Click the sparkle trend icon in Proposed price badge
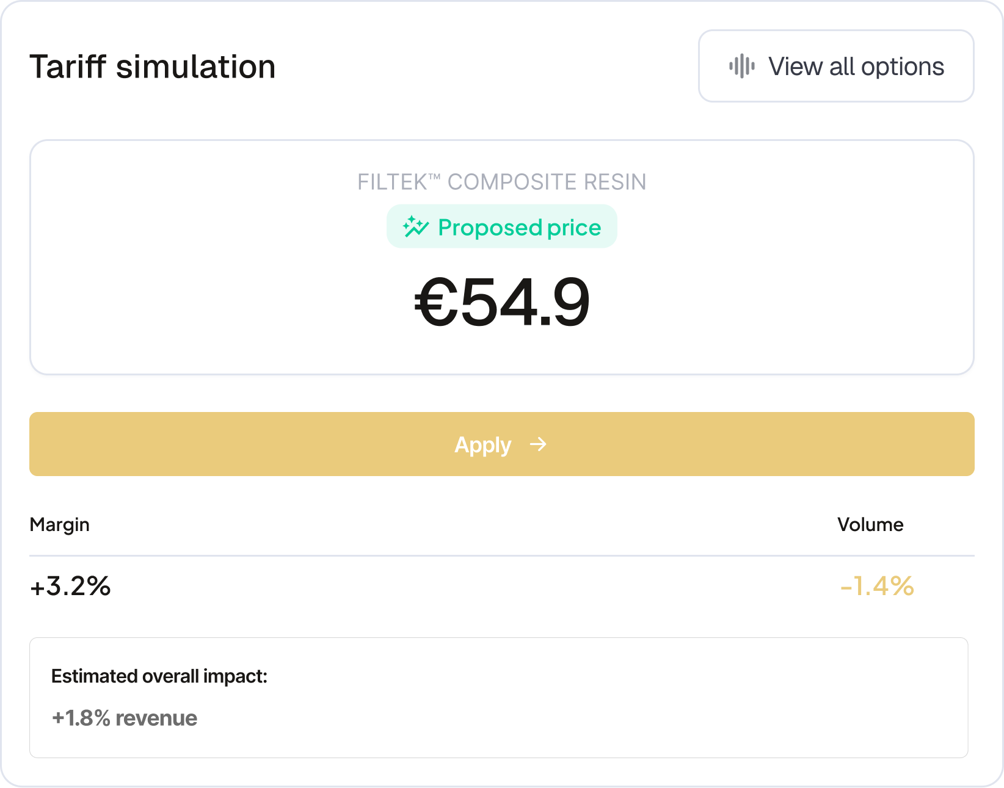The width and height of the screenshot is (1004, 788). [x=416, y=227]
